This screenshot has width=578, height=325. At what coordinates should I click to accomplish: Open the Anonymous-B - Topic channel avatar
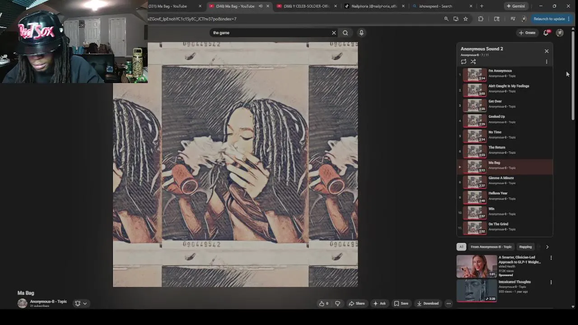(x=22, y=303)
